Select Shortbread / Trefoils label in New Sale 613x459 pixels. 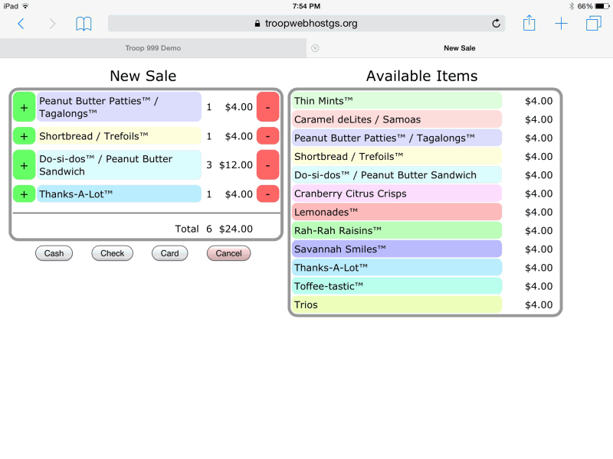click(x=120, y=136)
